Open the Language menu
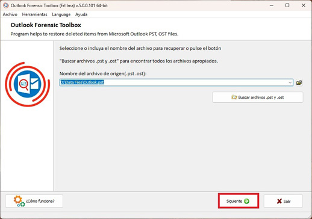312x219 pixels. 61,14
